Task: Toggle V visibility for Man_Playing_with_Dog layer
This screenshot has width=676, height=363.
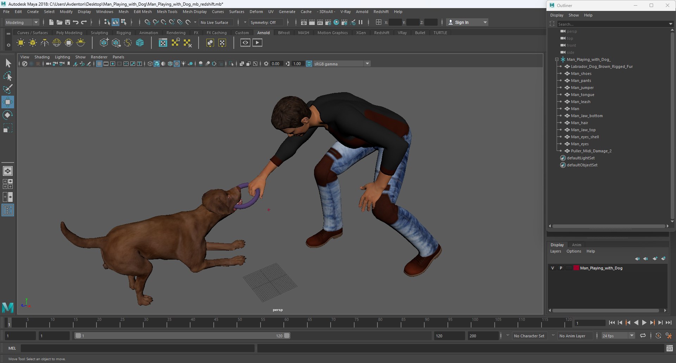Action: (552, 268)
